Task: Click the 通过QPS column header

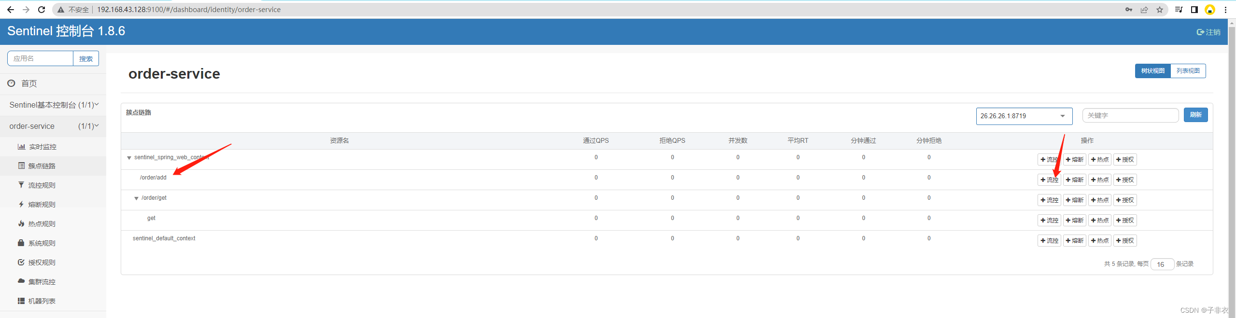Action: click(x=596, y=141)
